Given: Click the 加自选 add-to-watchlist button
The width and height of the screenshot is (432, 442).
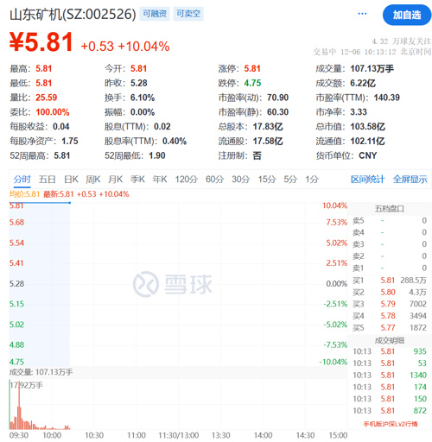Looking at the screenshot, I should click(407, 15).
